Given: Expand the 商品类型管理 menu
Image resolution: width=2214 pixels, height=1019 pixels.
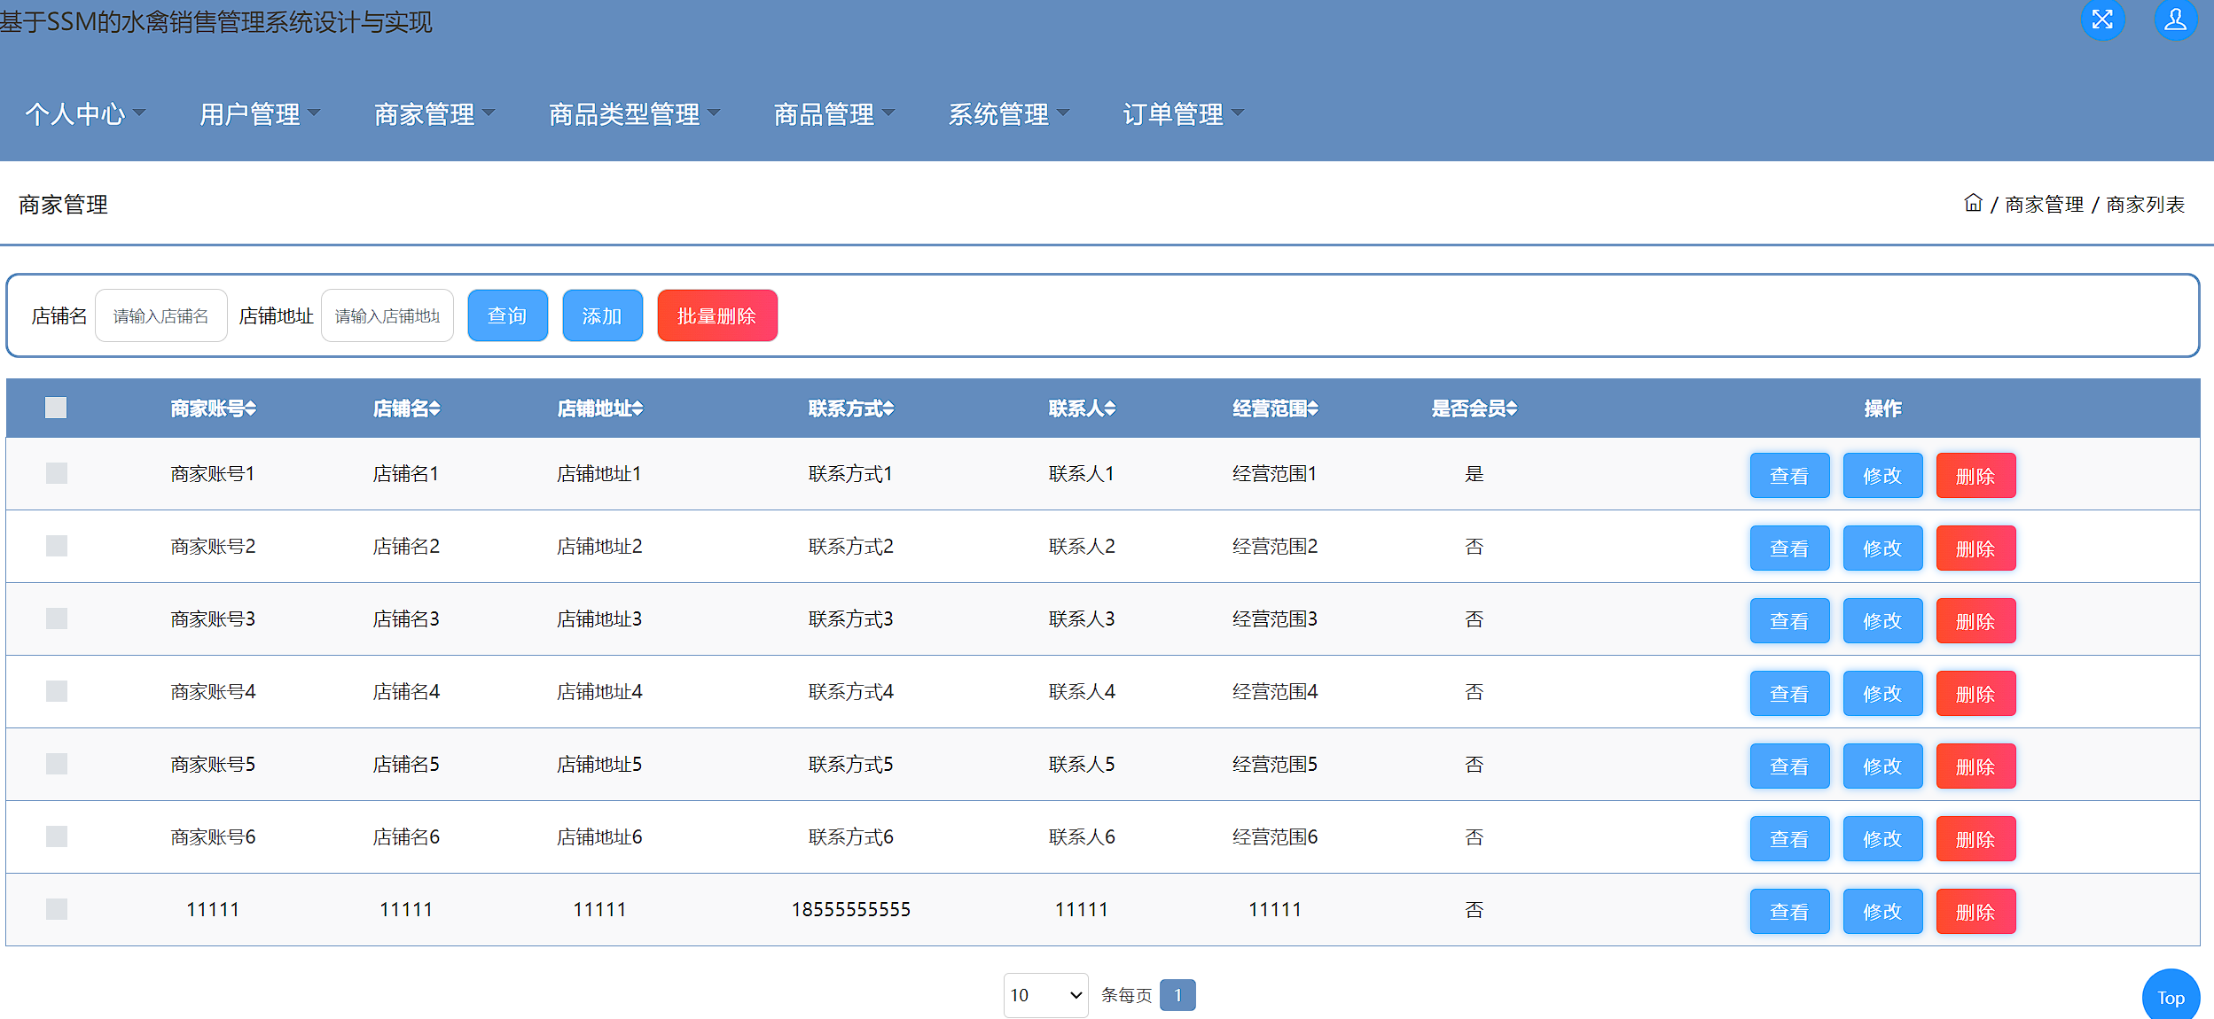Looking at the screenshot, I should (x=635, y=114).
